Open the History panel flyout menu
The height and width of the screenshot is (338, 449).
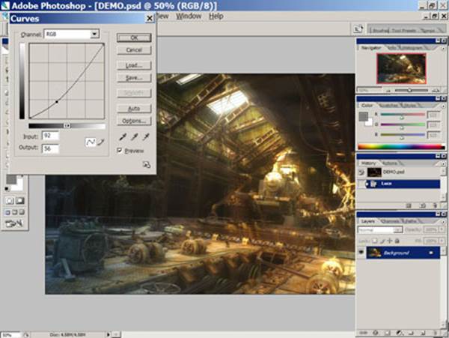[443, 163]
